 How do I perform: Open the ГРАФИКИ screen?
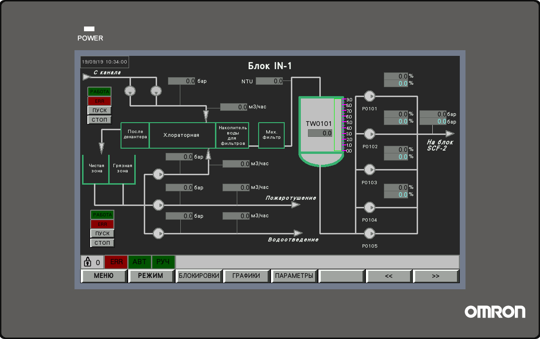click(x=246, y=276)
